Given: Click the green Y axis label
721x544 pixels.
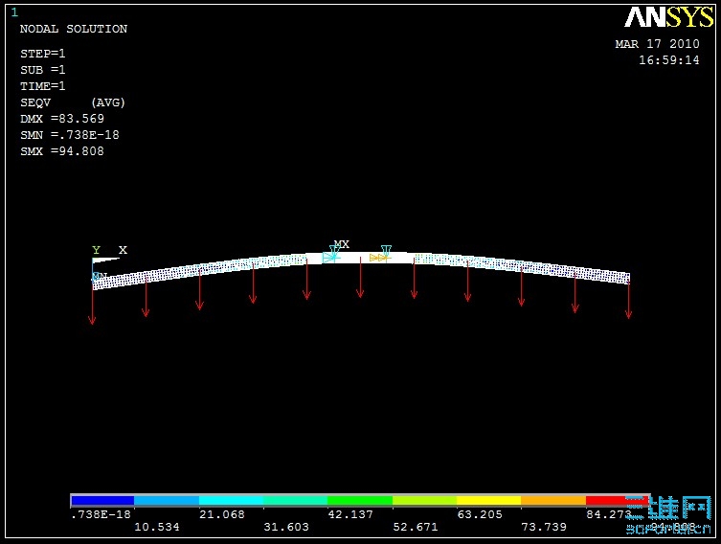Looking at the screenshot, I should 96,250.
